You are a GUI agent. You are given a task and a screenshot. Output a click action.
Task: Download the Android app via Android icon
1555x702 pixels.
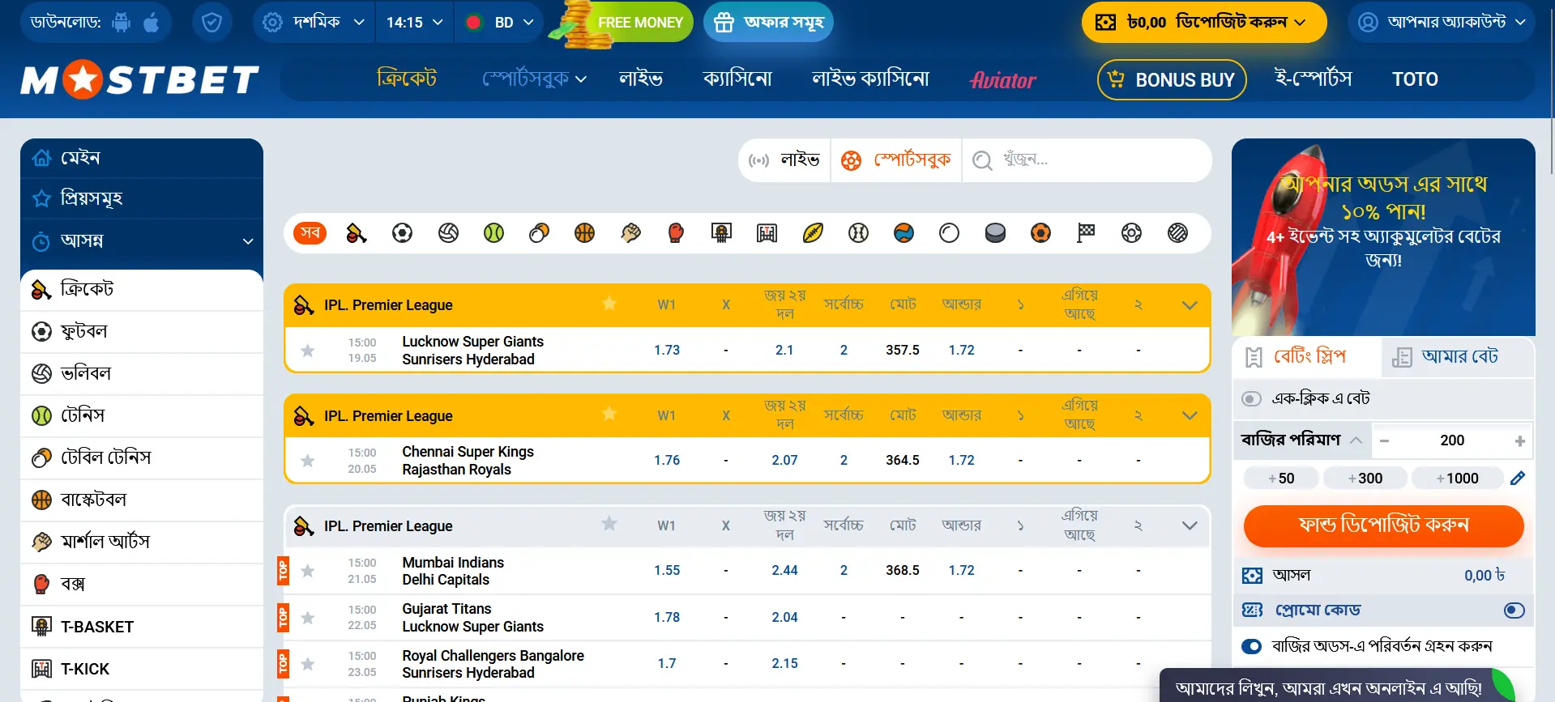[x=122, y=23]
